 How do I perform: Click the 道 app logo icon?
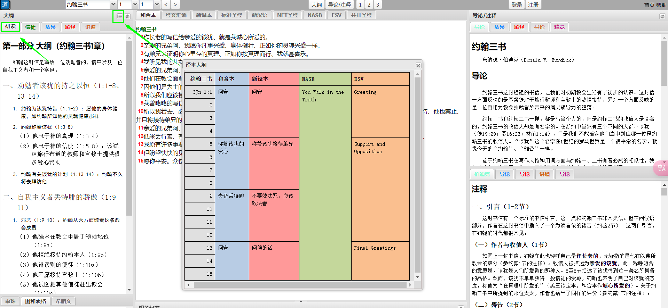[x=5, y=5]
